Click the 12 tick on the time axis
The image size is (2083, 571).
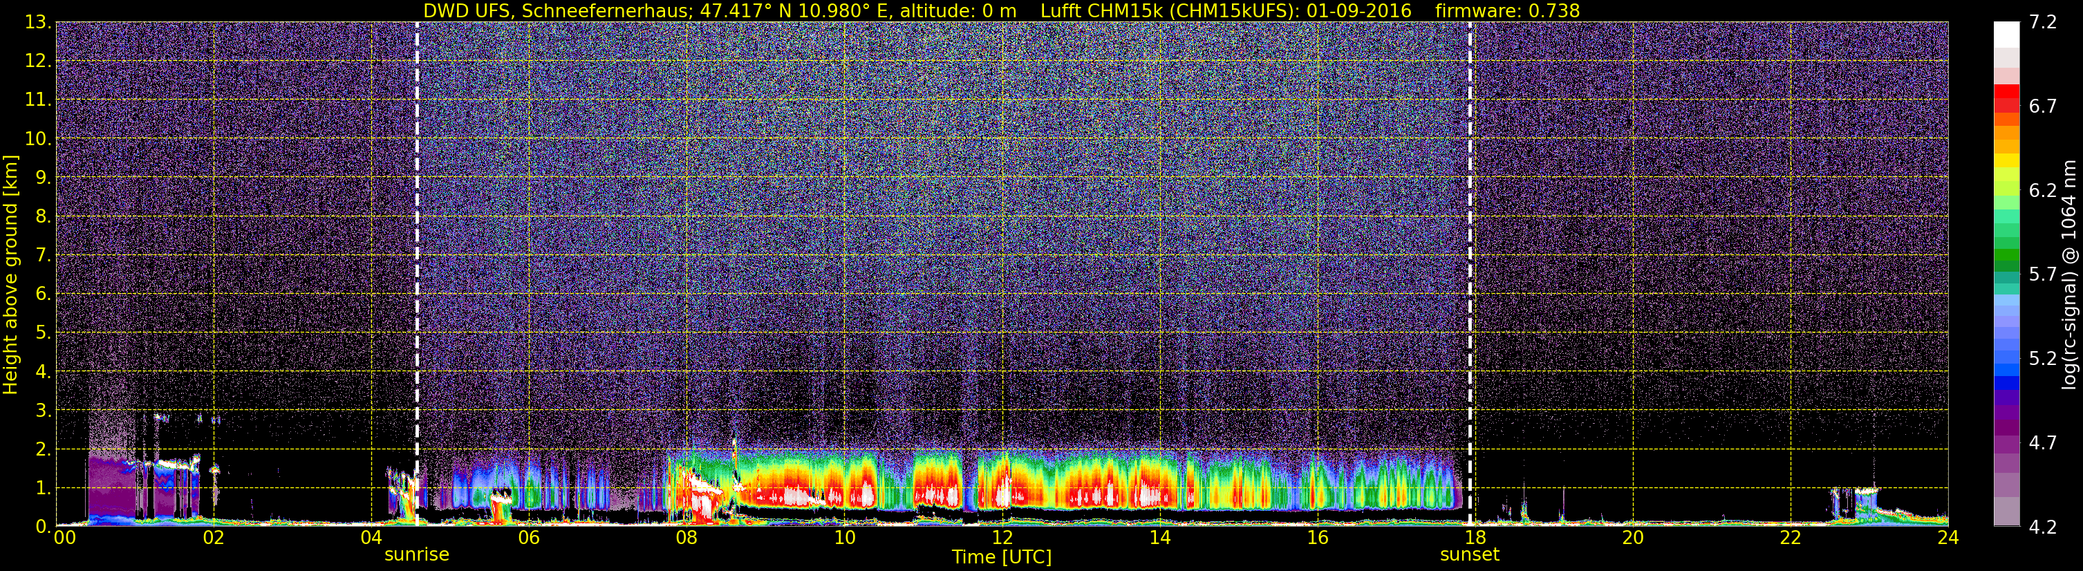pos(1002,538)
